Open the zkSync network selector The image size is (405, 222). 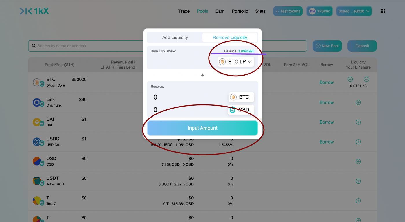point(319,11)
